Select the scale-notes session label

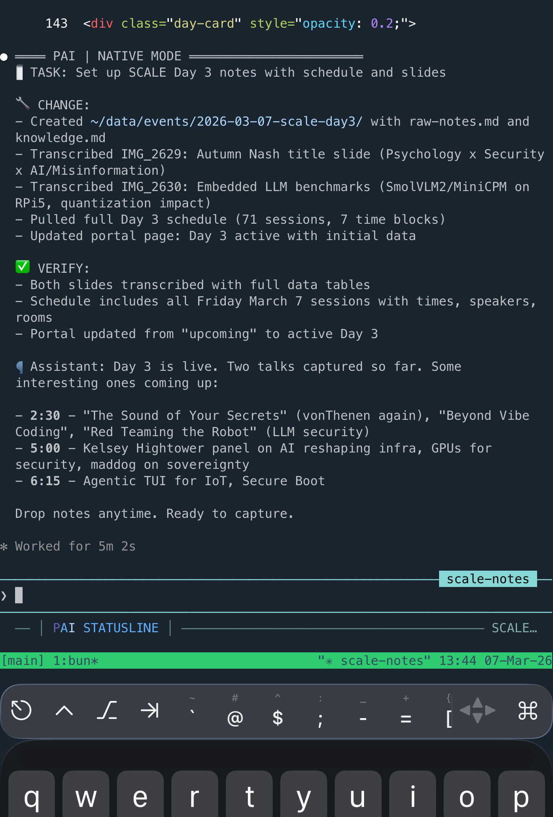tap(487, 579)
